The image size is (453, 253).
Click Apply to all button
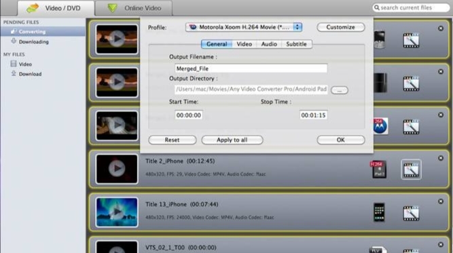click(x=232, y=140)
